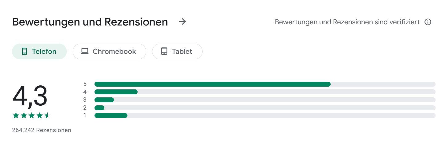Click the 5-star rating bar
The height and width of the screenshot is (145, 447).
pos(265,84)
